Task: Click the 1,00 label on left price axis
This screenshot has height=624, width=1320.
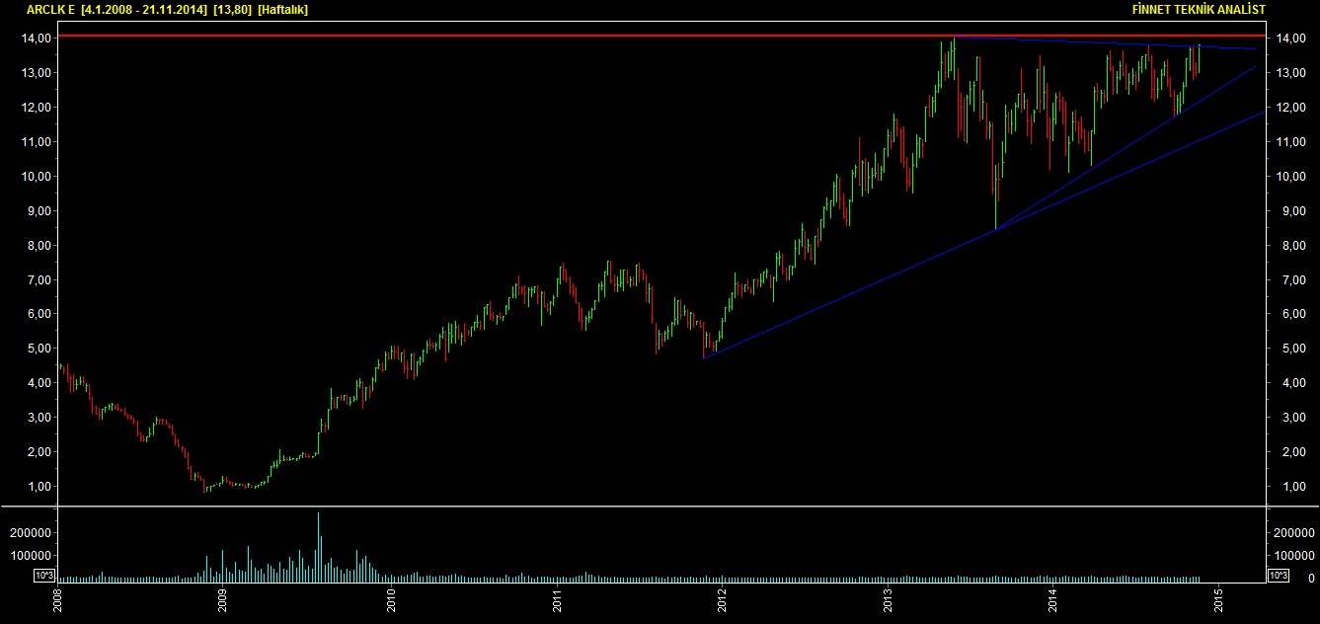Action: pyautogui.click(x=37, y=487)
